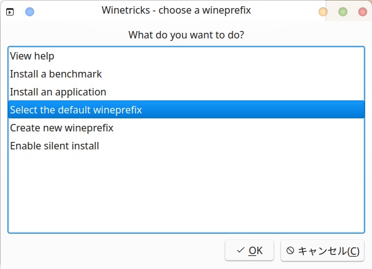The image size is (372, 269).
Task: Maximize the window with the green button
Action: pyautogui.click(x=343, y=12)
